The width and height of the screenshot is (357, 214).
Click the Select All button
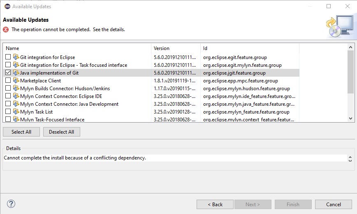[x=21, y=132]
